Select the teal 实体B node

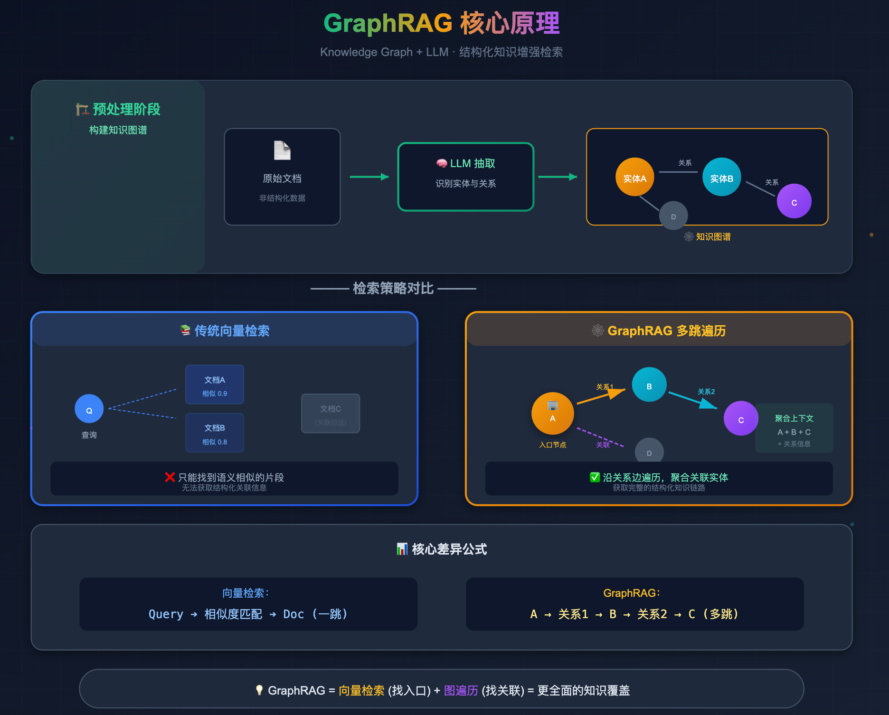coord(721,177)
